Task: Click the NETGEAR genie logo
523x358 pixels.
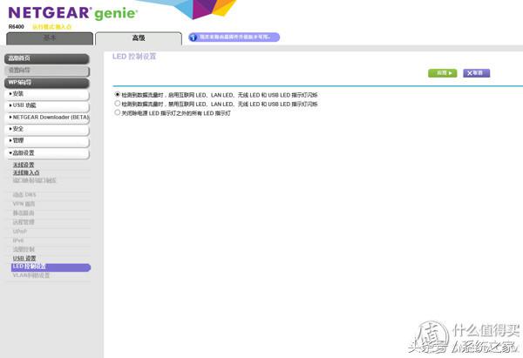Action: coord(72,13)
